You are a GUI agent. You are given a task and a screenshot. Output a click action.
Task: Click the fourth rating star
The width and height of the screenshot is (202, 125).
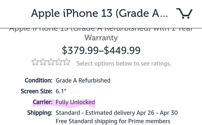(59, 62)
